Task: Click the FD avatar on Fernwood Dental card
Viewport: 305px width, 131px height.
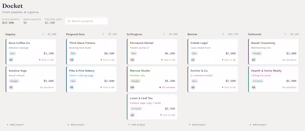Action: [133, 60]
